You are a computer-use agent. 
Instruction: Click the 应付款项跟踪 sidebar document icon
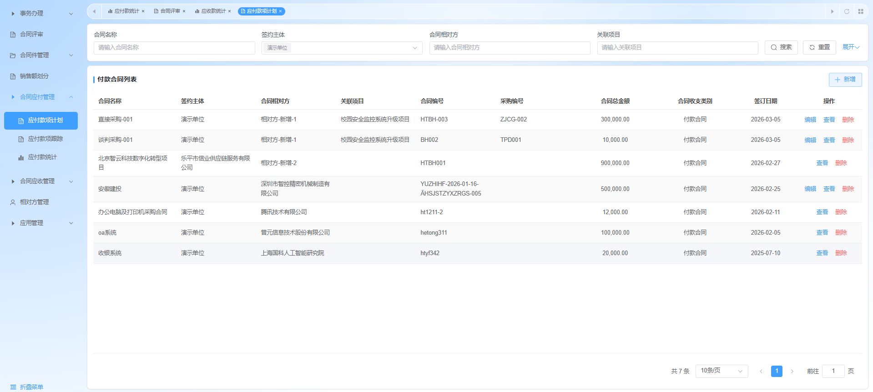click(21, 139)
